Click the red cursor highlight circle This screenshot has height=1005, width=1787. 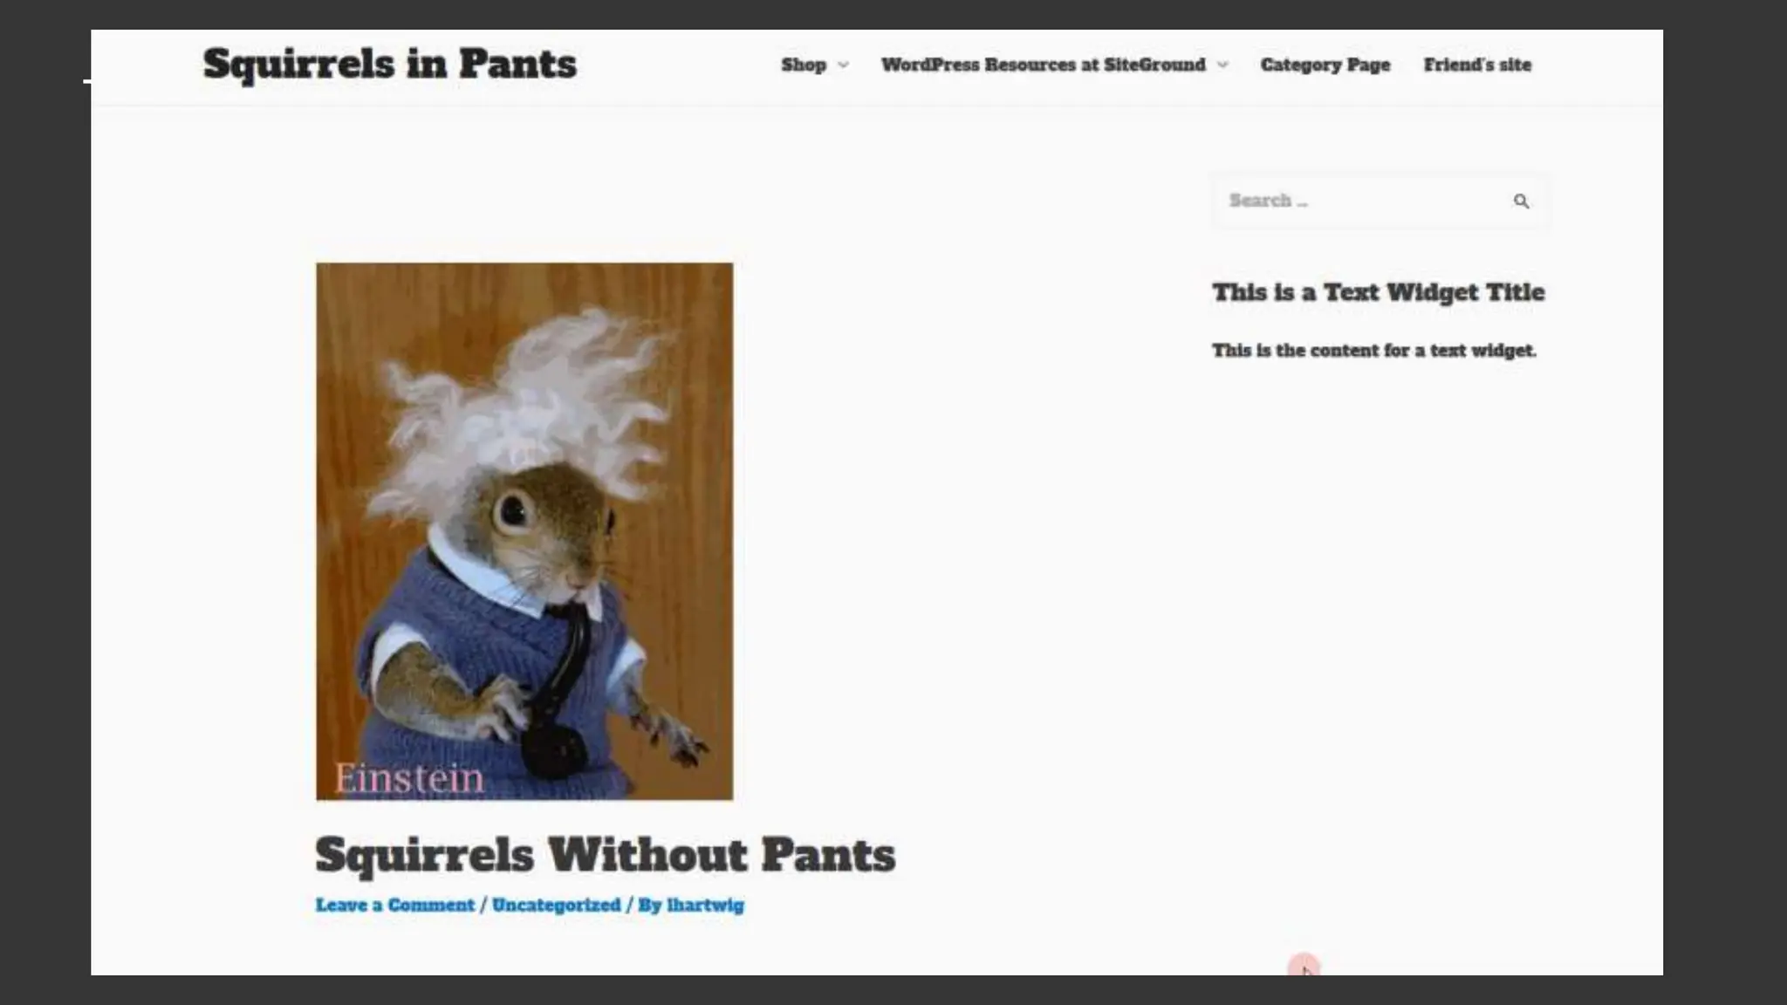(x=1304, y=966)
